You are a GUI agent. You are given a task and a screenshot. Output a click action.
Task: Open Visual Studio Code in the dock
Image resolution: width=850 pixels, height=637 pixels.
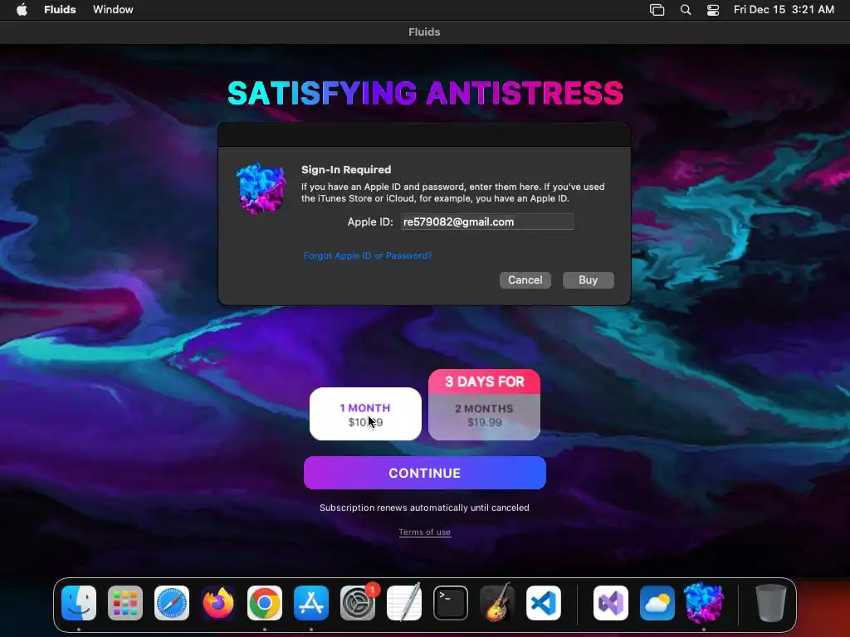pyautogui.click(x=543, y=603)
